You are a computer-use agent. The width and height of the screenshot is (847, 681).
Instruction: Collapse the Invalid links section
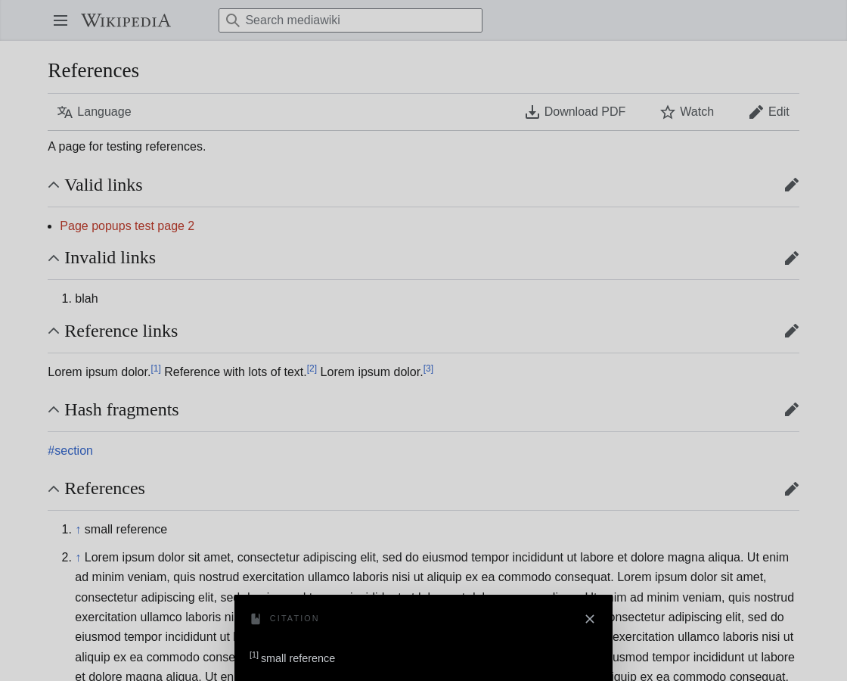(54, 258)
